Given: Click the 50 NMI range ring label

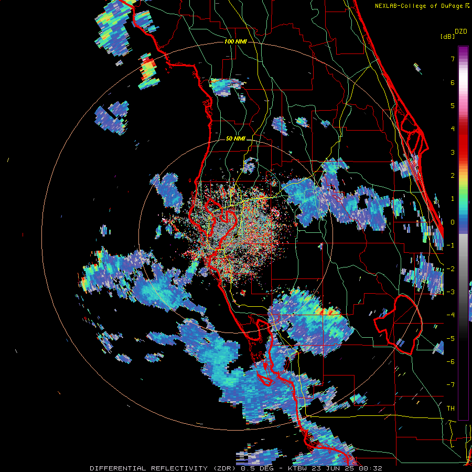Looking at the screenshot, I should [235, 139].
